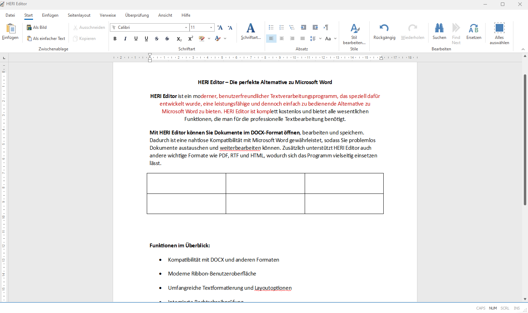Paste Als einfacher Text
528x313 pixels.
(46, 39)
